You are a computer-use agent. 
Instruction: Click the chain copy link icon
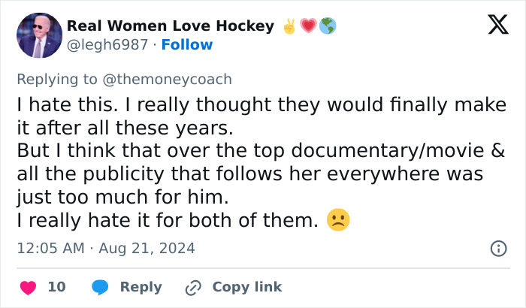click(x=193, y=287)
